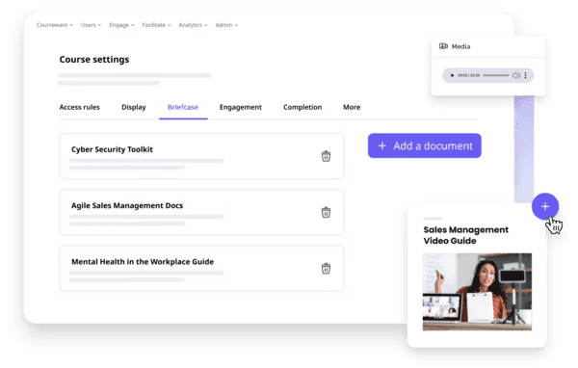Remove Mental Health in the Workplace Guide
578x368 pixels.
click(326, 268)
